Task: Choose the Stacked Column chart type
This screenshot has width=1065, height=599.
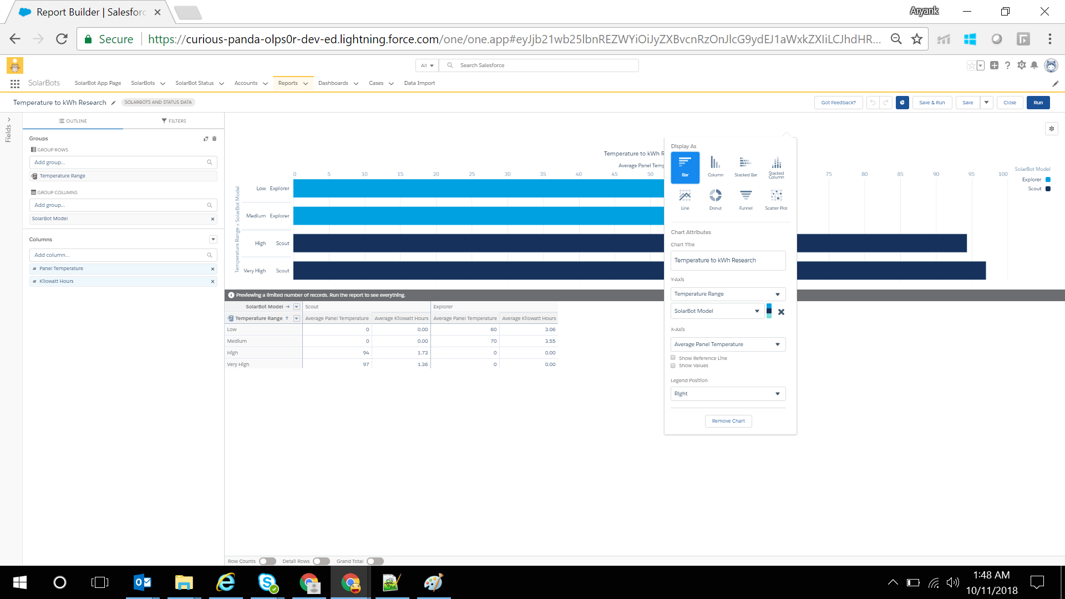Action: [776, 167]
